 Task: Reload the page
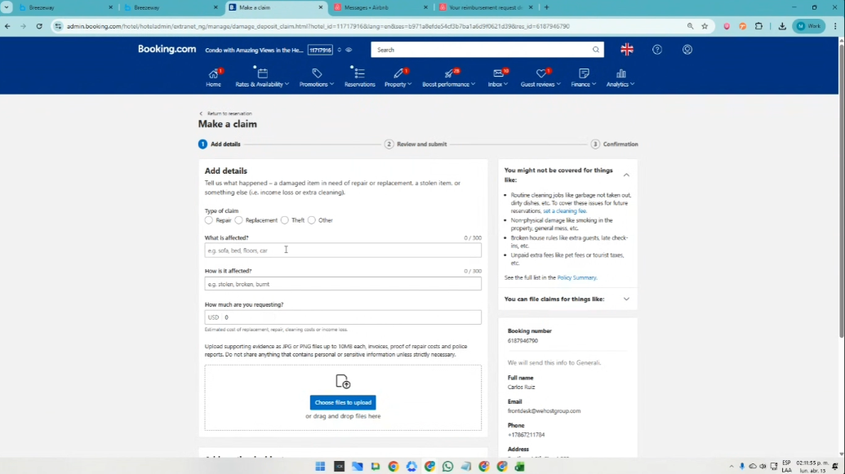tap(39, 26)
